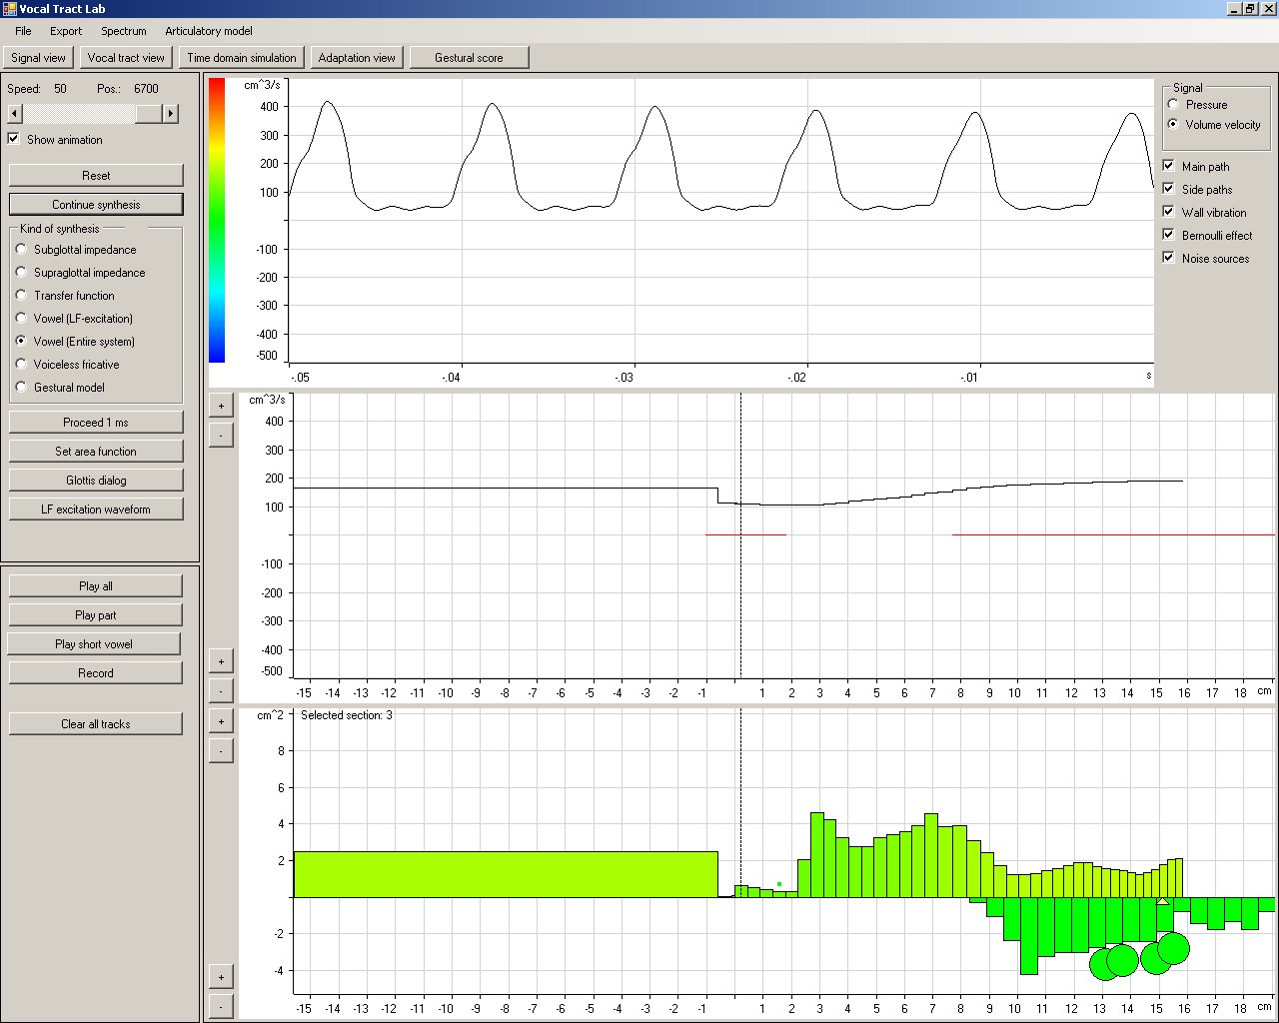
Task: Open the Articulatory model menu
Action: point(208,31)
